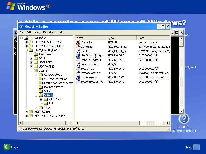The image size is (206, 154).
Task: Select the LastKnownGoodRecovery key
Action: tap(59, 83)
